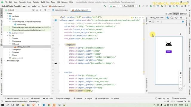This screenshot has width=191, height=107.
Task: Click the preview horizontal scrollbar
Action: point(164,93)
